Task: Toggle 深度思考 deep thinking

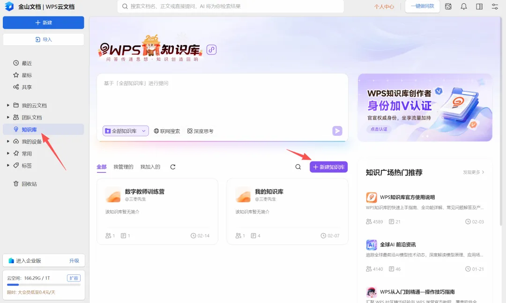Action: [201, 131]
